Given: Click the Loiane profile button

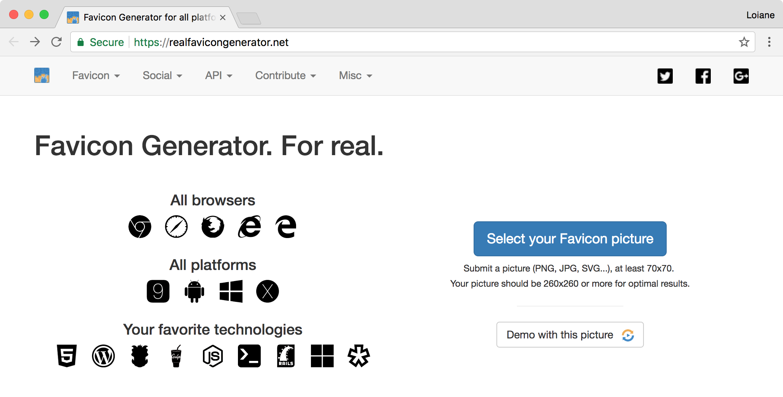Looking at the screenshot, I should [x=760, y=15].
